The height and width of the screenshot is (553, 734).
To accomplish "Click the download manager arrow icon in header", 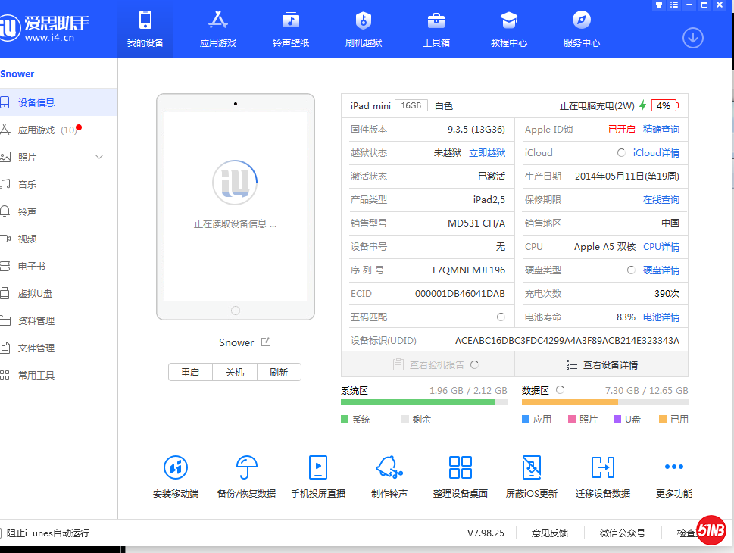I will click(693, 37).
